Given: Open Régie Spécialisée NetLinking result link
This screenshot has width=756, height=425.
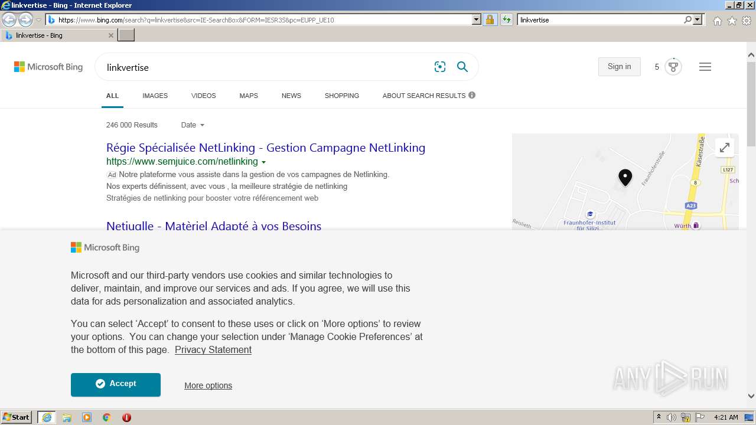Looking at the screenshot, I should [x=266, y=148].
